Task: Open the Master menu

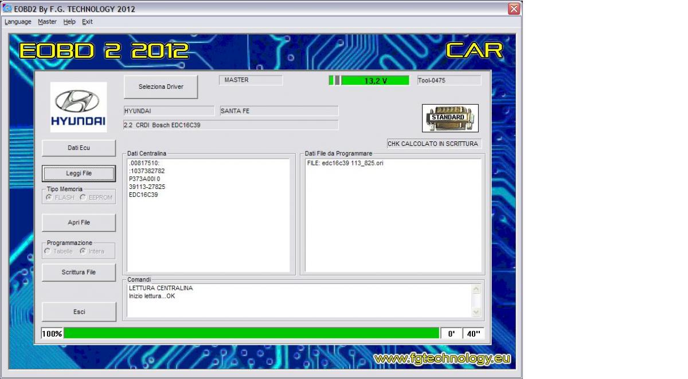Action: tap(47, 22)
